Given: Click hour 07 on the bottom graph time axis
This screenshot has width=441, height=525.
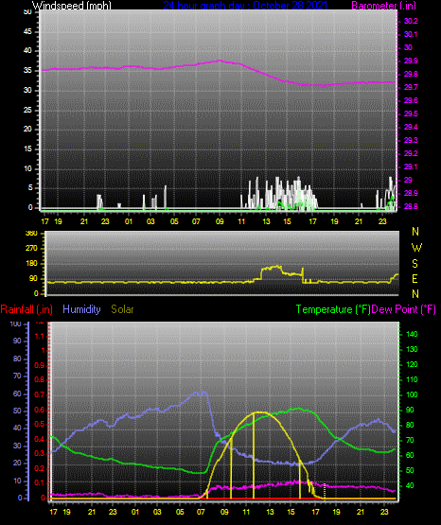Looking at the screenshot, I should pos(201,512).
